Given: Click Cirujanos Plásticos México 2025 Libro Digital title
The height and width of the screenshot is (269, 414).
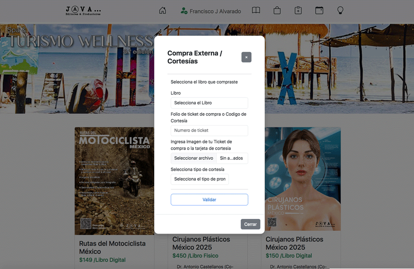Looking at the screenshot, I should tap(294, 243).
